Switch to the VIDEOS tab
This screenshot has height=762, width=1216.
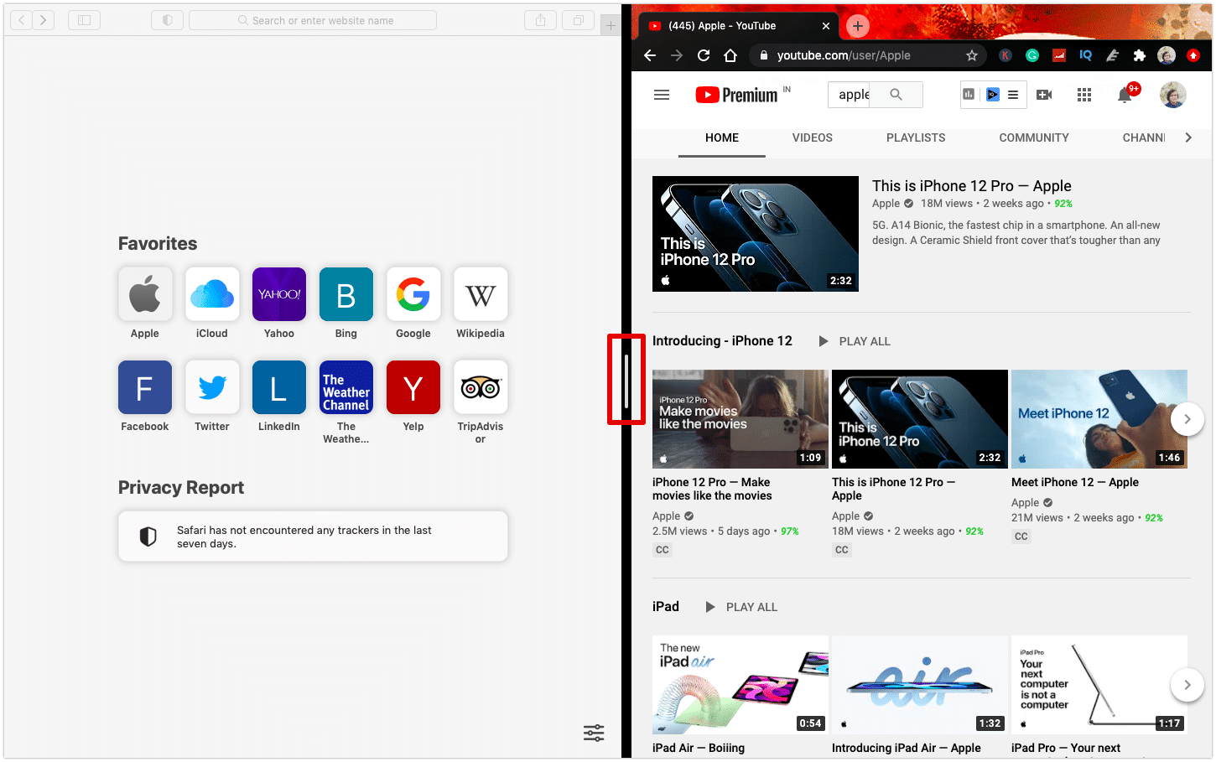pyautogui.click(x=812, y=137)
